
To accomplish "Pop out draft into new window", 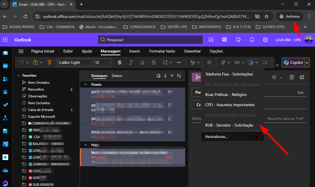I will point(302,77).
